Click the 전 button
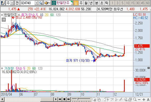 pyautogui.click(x=17, y=3)
